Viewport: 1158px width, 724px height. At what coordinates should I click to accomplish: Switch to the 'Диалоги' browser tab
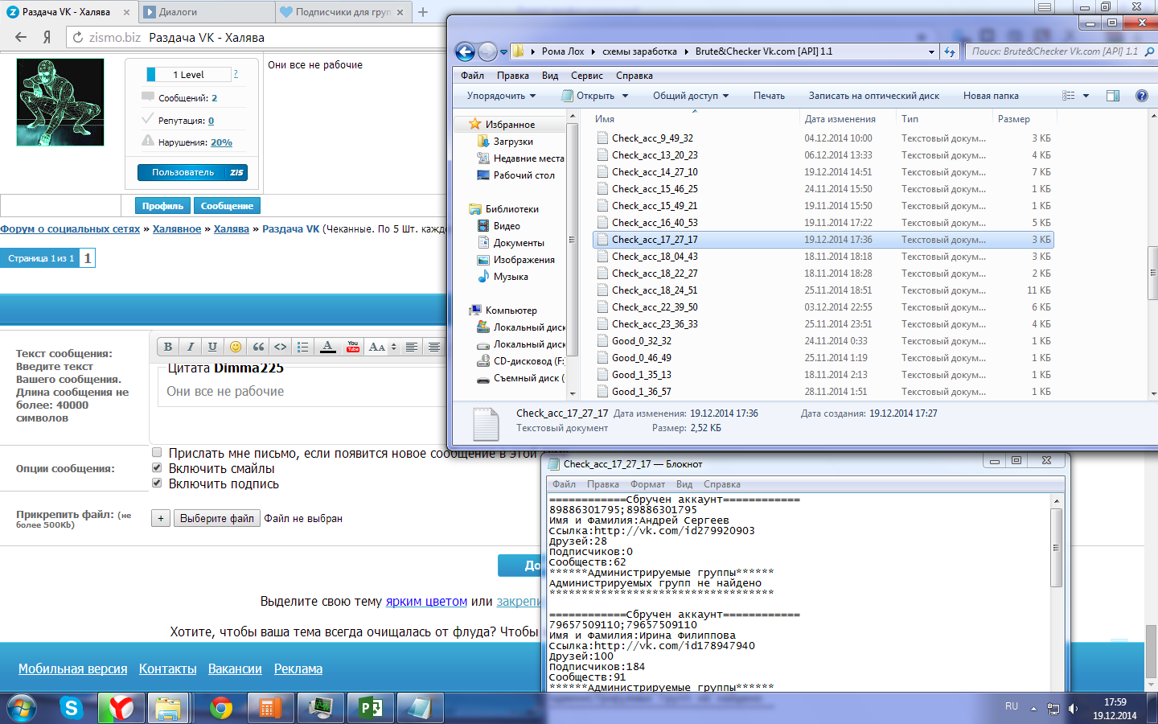point(207,12)
